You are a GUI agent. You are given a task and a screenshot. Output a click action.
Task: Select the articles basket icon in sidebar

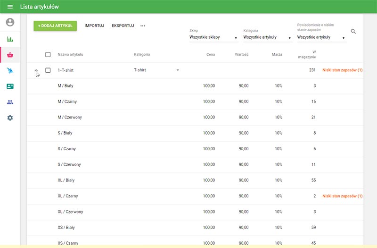(x=10, y=55)
